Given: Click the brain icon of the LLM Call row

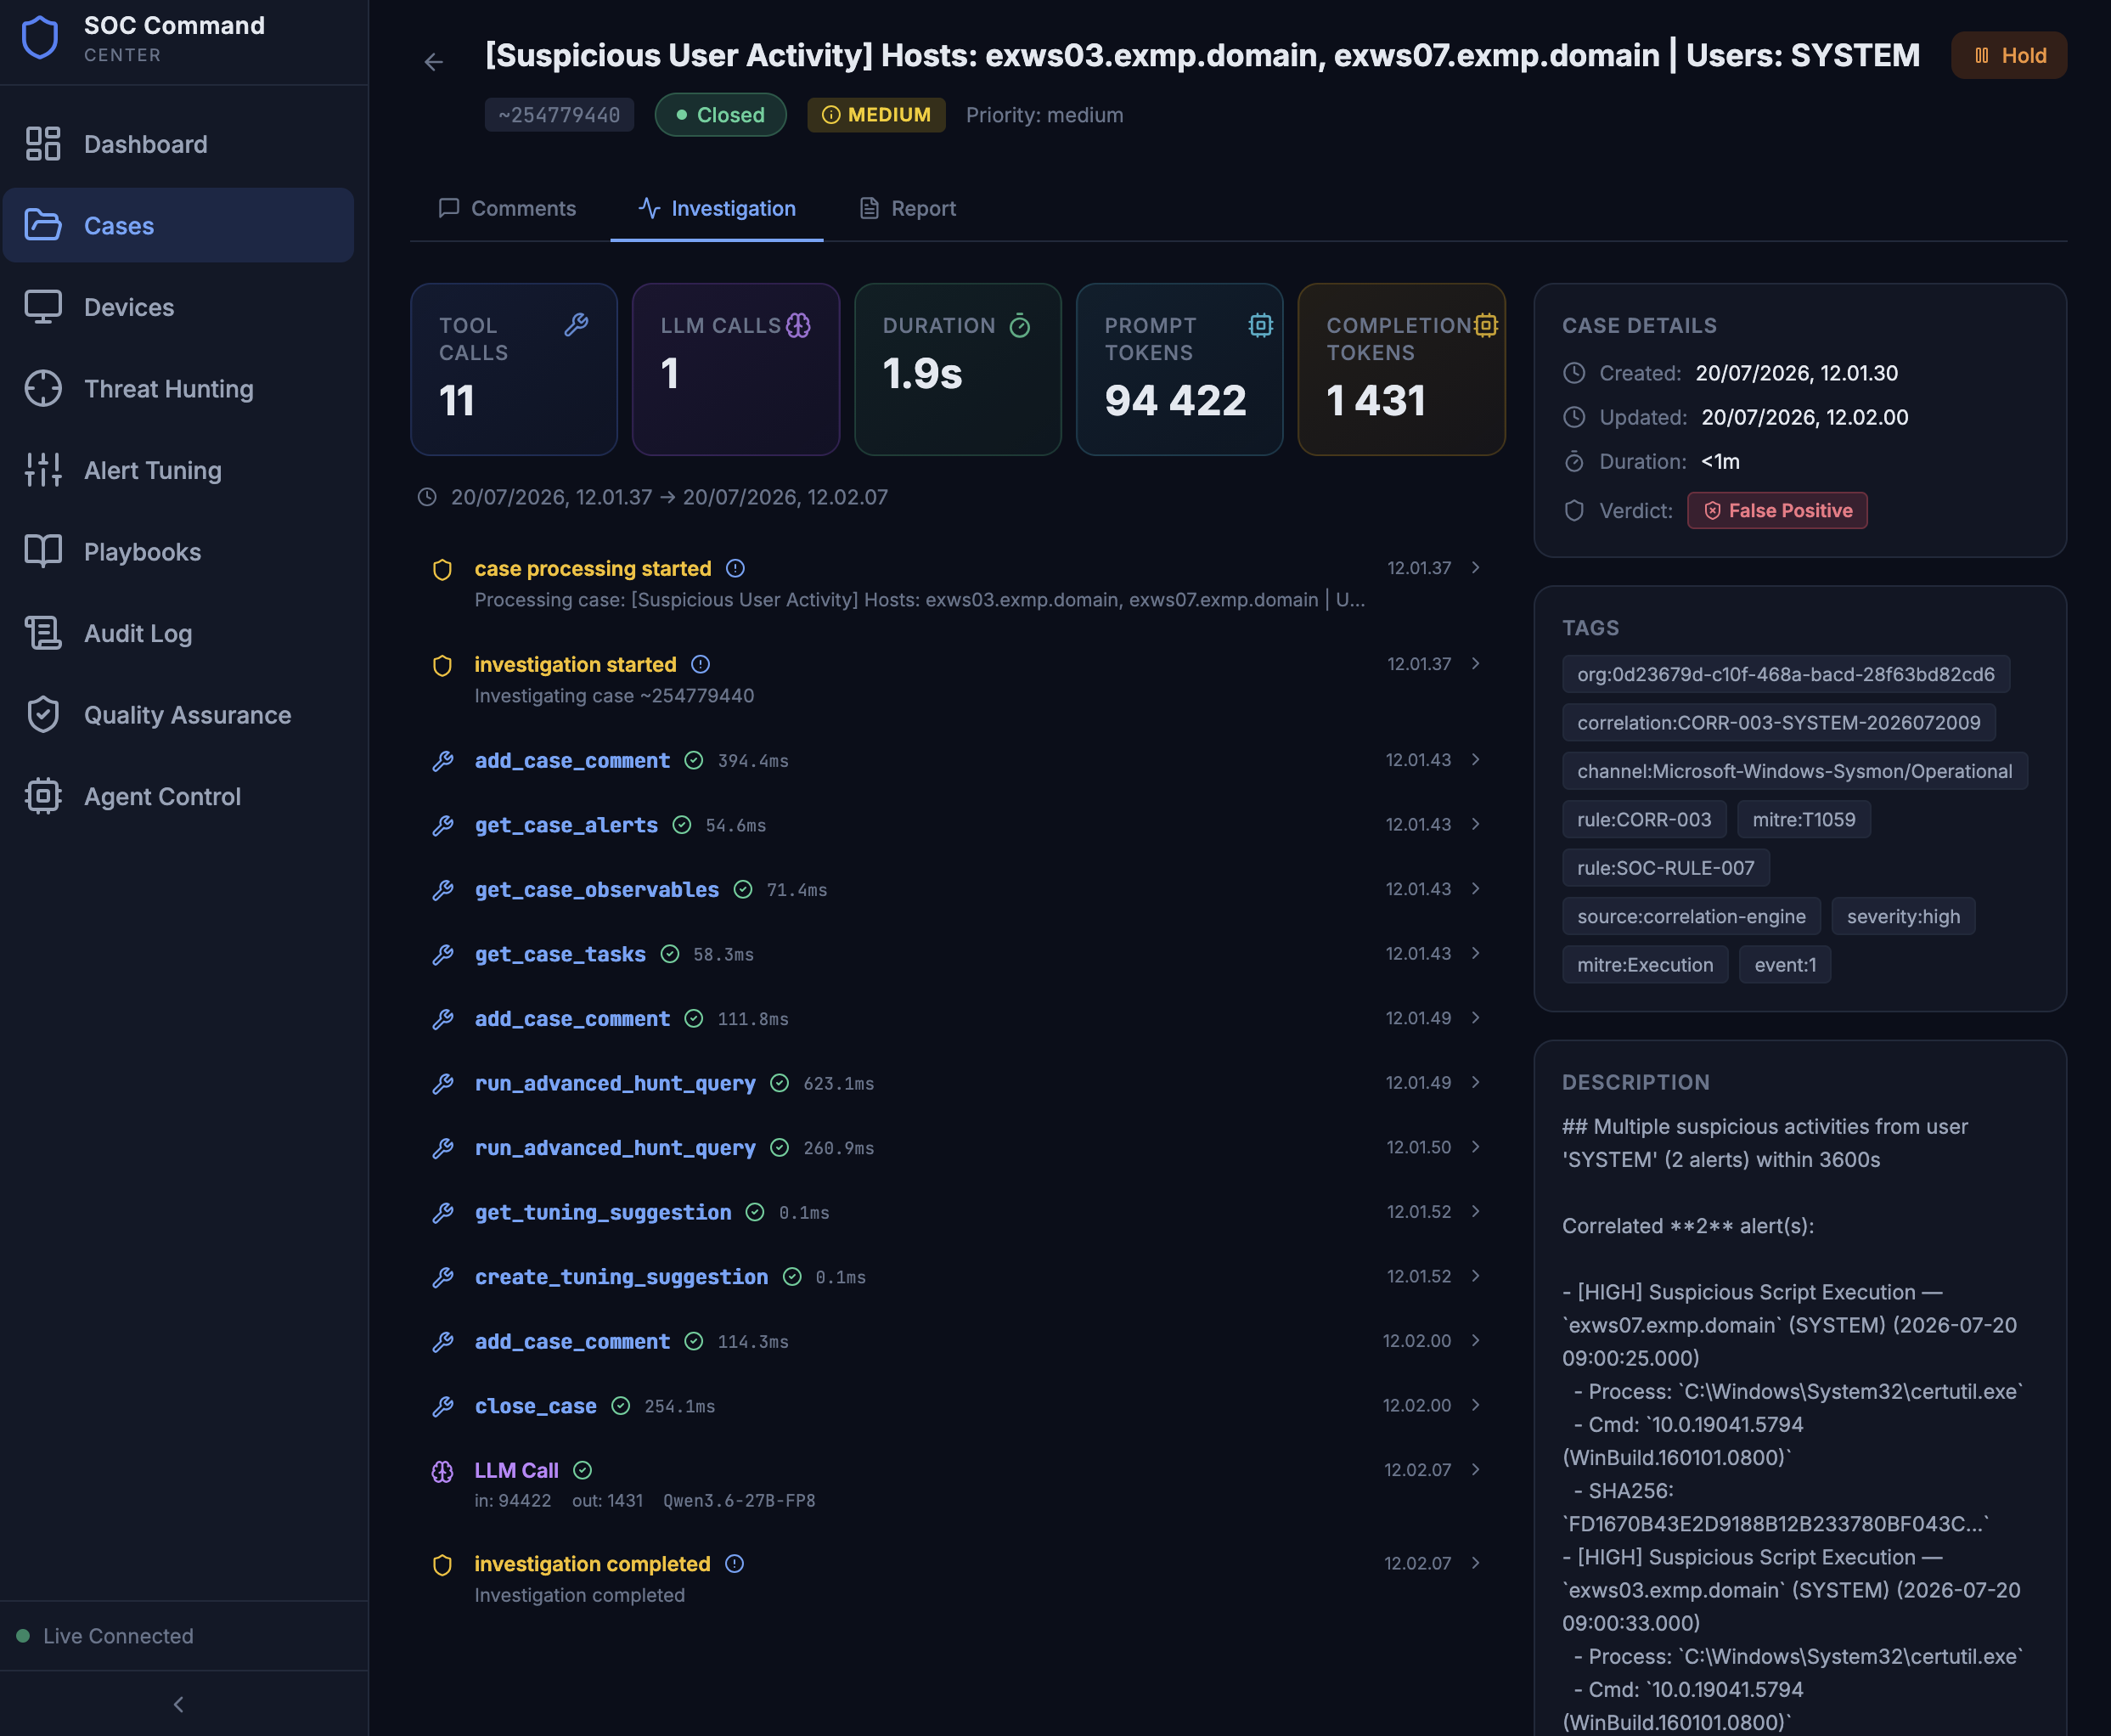Looking at the screenshot, I should point(442,1471).
